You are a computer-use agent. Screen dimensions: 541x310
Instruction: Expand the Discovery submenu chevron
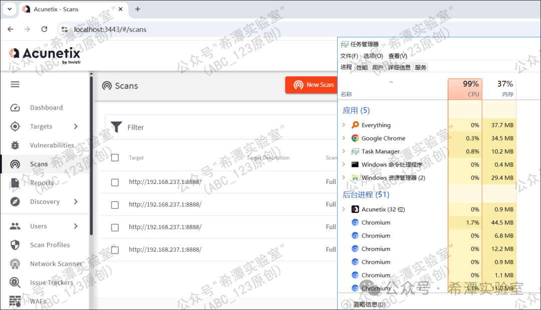pos(76,201)
